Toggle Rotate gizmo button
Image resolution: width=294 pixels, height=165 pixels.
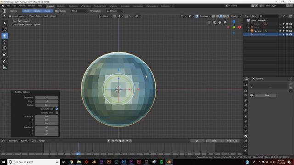click(x=37, y=11)
